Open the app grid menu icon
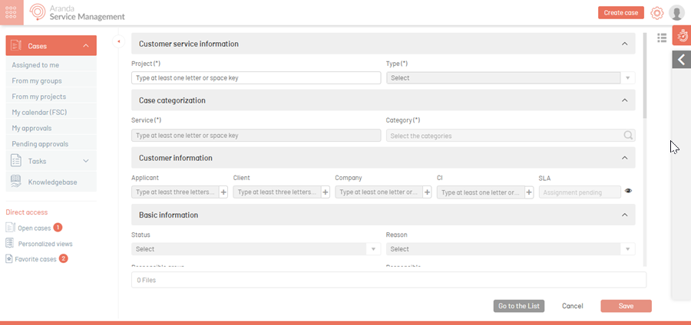 [x=12, y=12]
